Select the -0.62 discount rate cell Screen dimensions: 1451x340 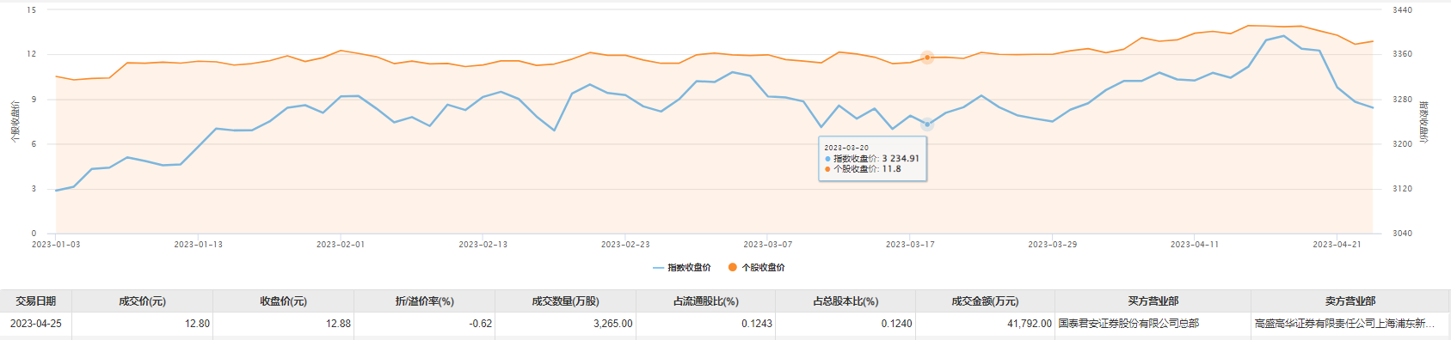click(424, 324)
